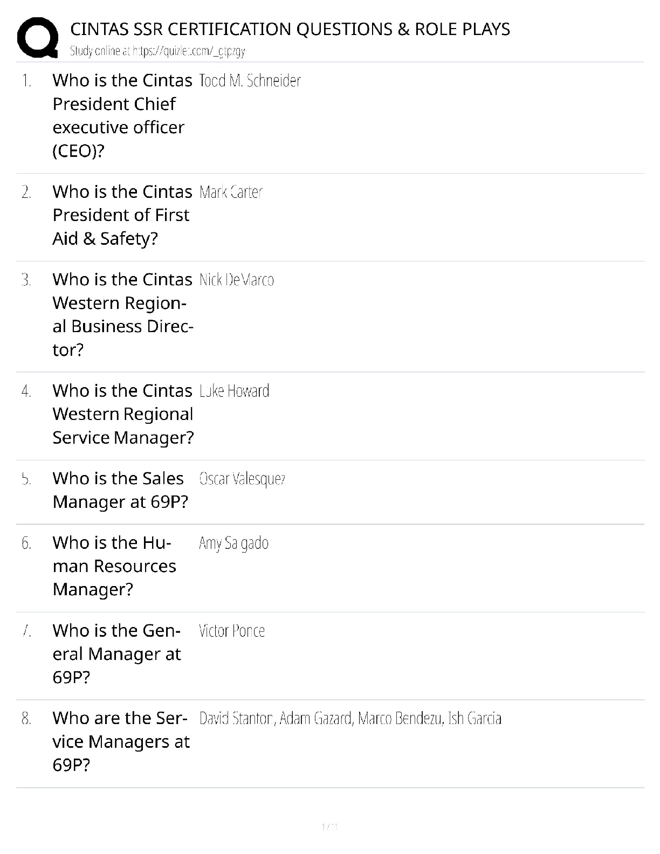Select the Western Regional Service Manager question
Image resolution: width=660 pixels, height=854 pixels.
tap(123, 414)
